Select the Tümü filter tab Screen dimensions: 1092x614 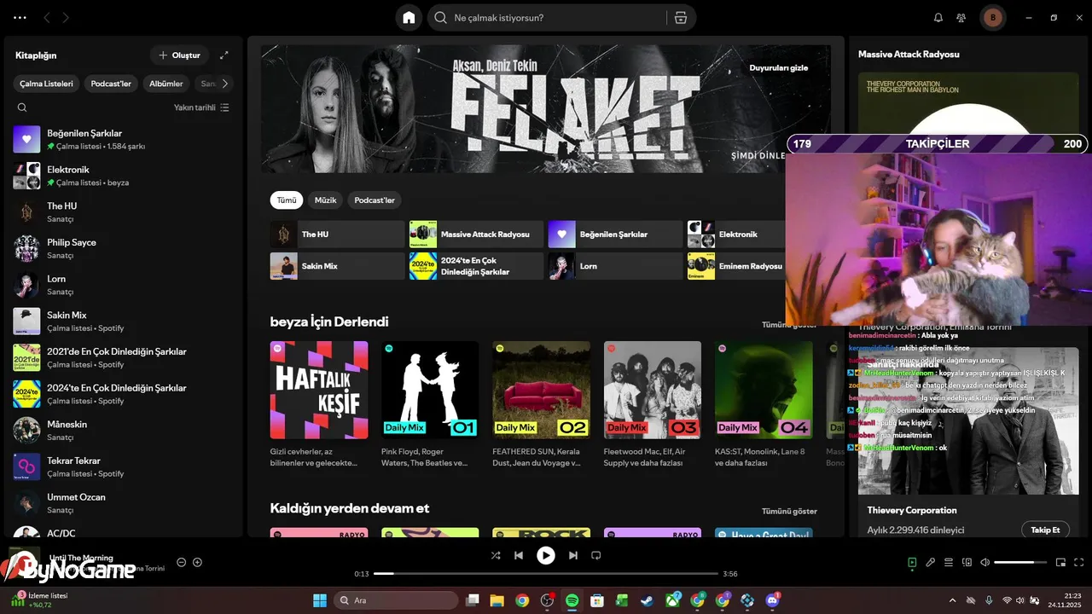pyautogui.click(x=287, y=200)
